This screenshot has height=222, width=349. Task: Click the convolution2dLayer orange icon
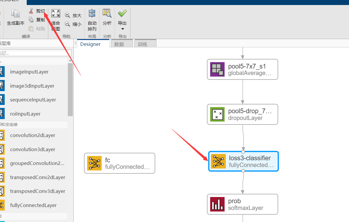coord(2,135)
